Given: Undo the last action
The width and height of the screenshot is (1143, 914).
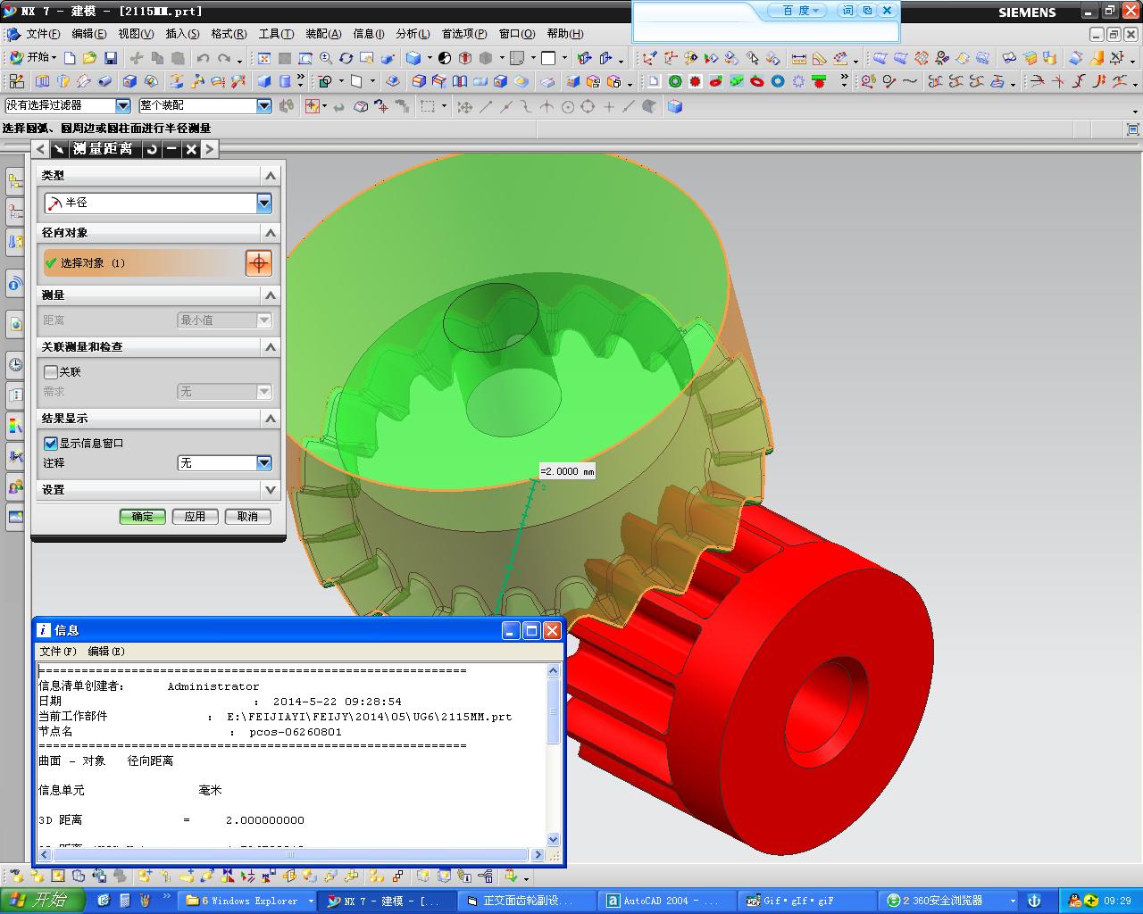Looking at the screenshot, I should coord(204,58).
